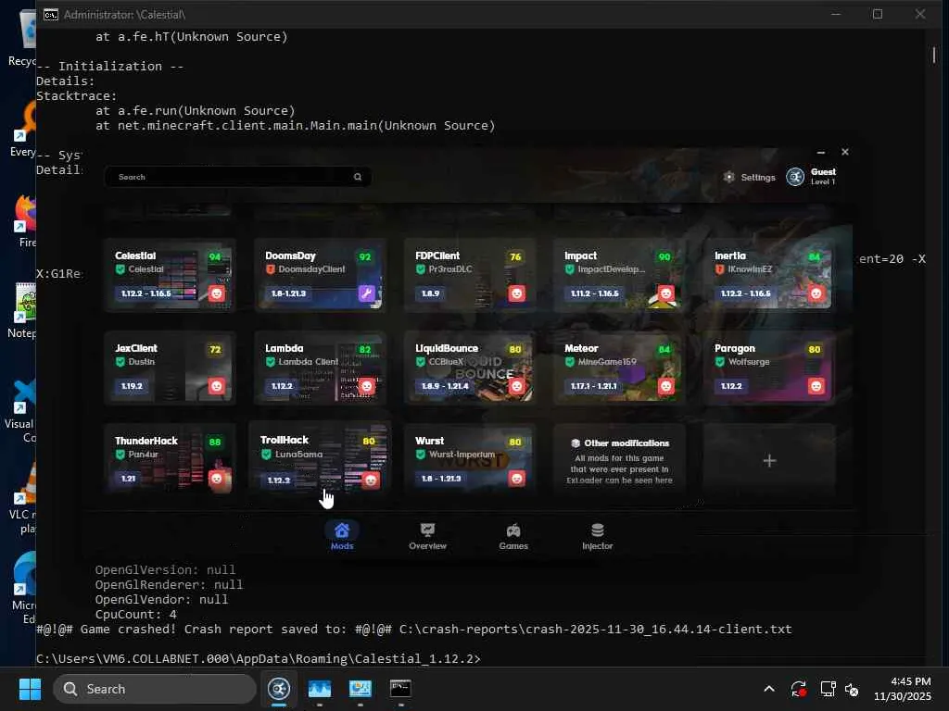Click the red face icon on Lambda card
This screenshot has width=949, height=711.
[x=366, y=386]
